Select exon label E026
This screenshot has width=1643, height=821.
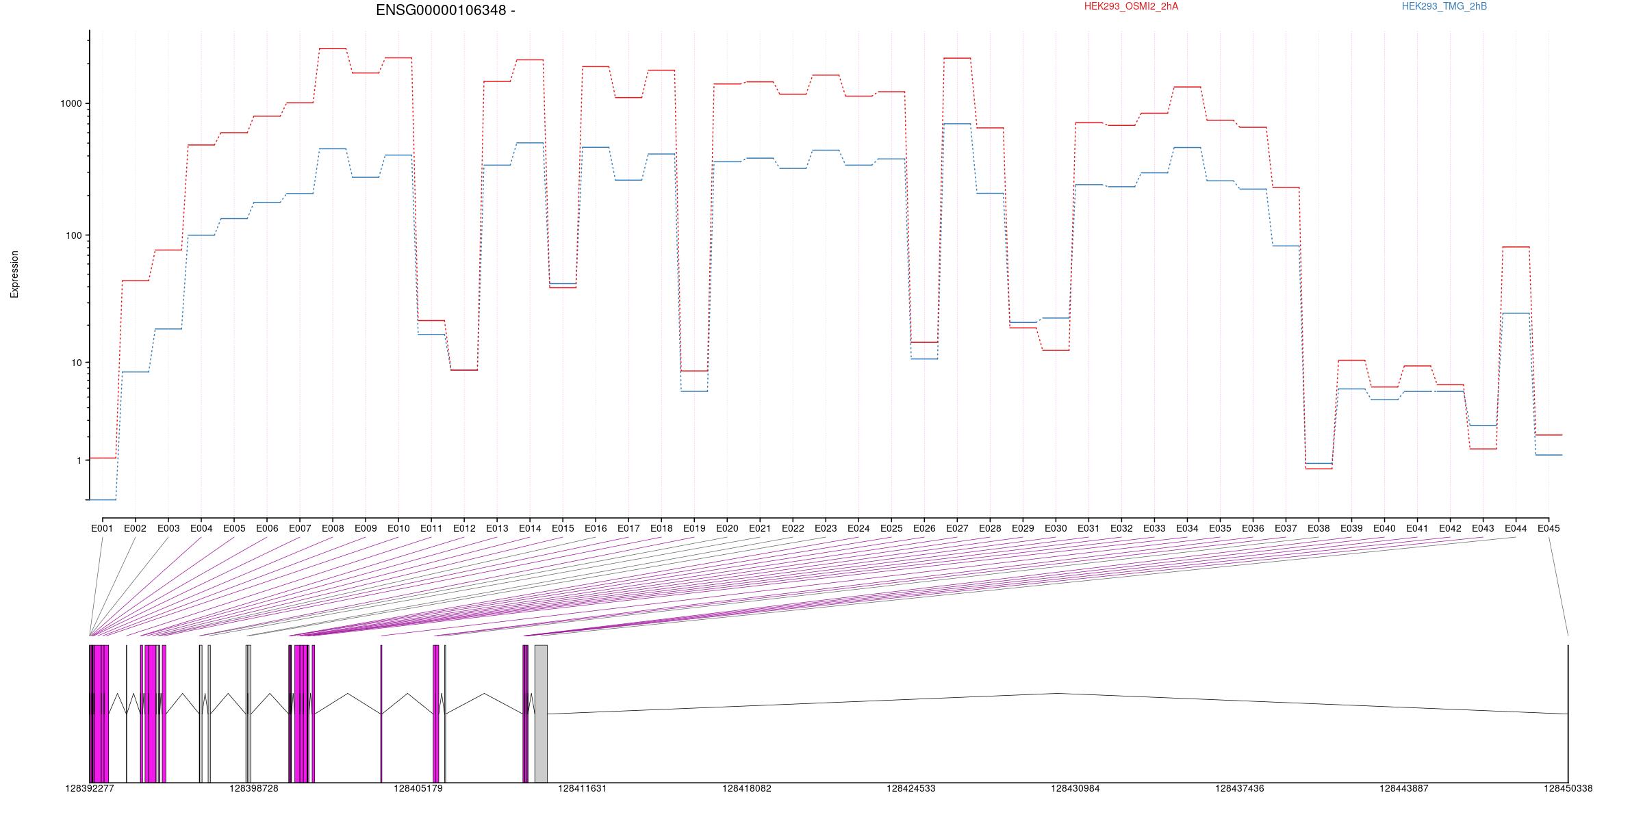pos(924,528)
